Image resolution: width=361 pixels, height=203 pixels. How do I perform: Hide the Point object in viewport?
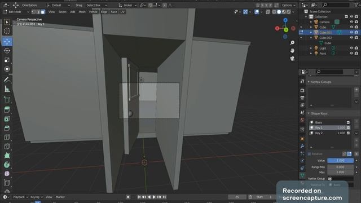(x=351, y=54)
